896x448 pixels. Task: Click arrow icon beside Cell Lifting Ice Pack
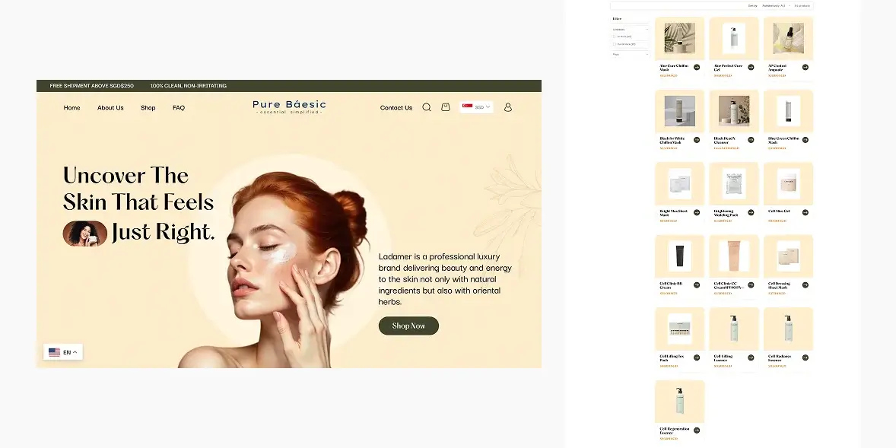pos(697,357)
